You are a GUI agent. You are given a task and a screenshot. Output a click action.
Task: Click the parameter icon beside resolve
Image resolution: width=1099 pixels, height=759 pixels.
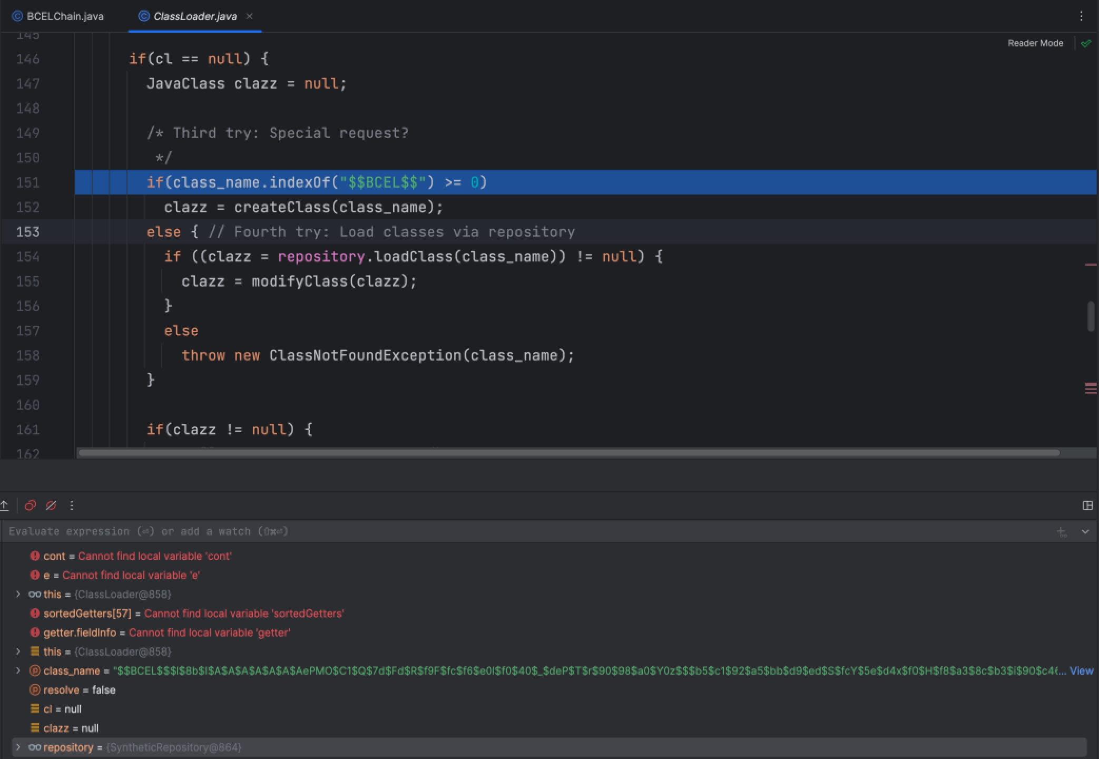coord(35,690)
